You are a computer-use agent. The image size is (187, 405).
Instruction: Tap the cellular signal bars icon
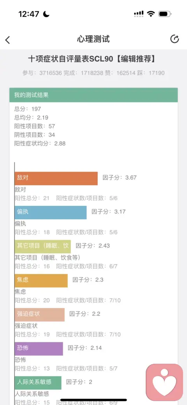coord(139,14)
